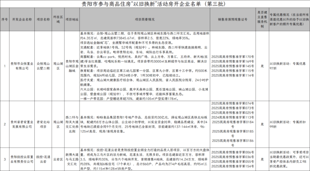
Task: Click the 六大公园 line in row 1
Action: pos(144,92)
